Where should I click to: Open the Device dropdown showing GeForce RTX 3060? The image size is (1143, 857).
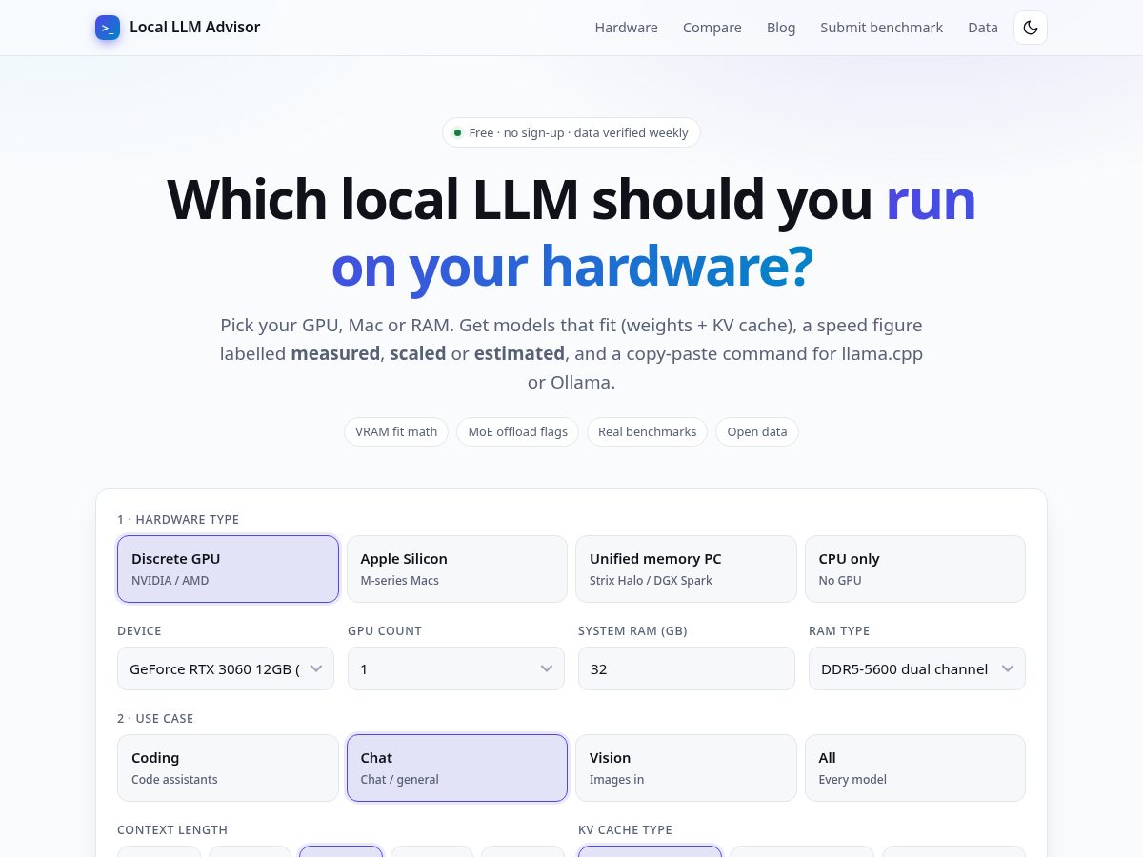(226, 668)
